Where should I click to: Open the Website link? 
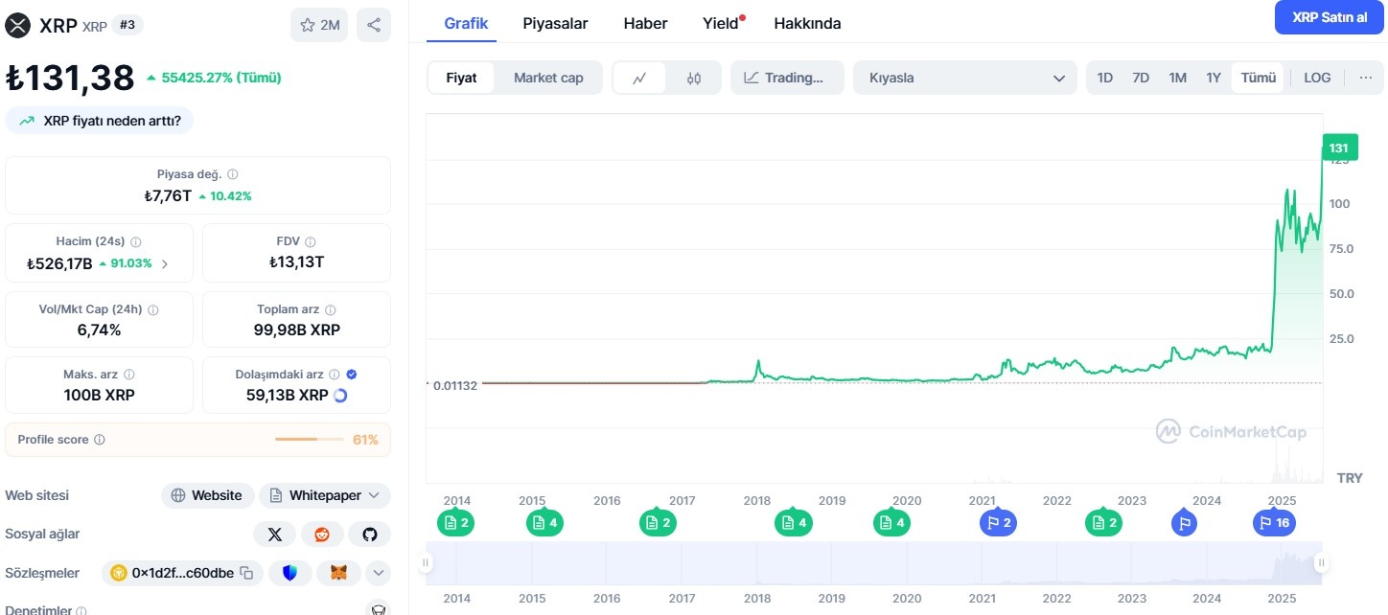click(x=207, y=495)
